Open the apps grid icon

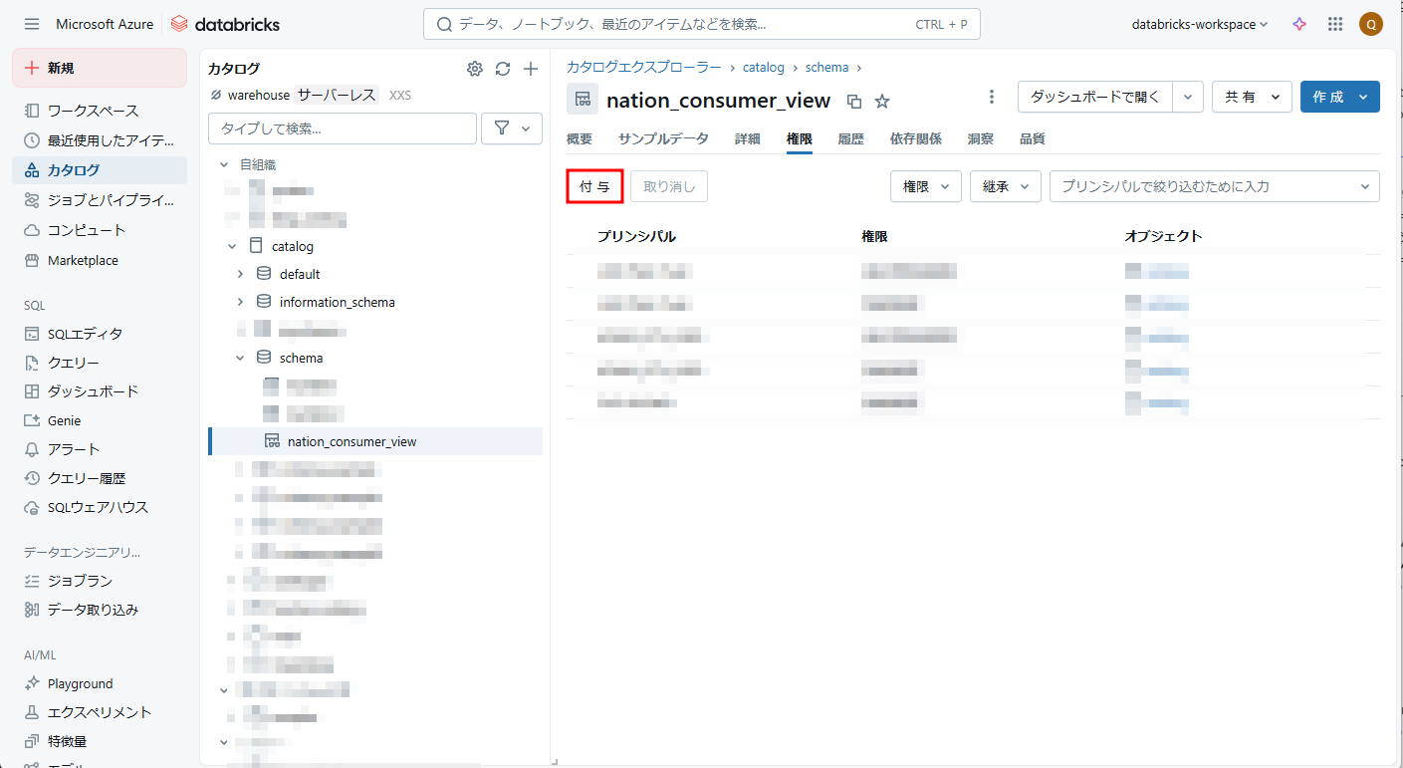pos(1335,24)
